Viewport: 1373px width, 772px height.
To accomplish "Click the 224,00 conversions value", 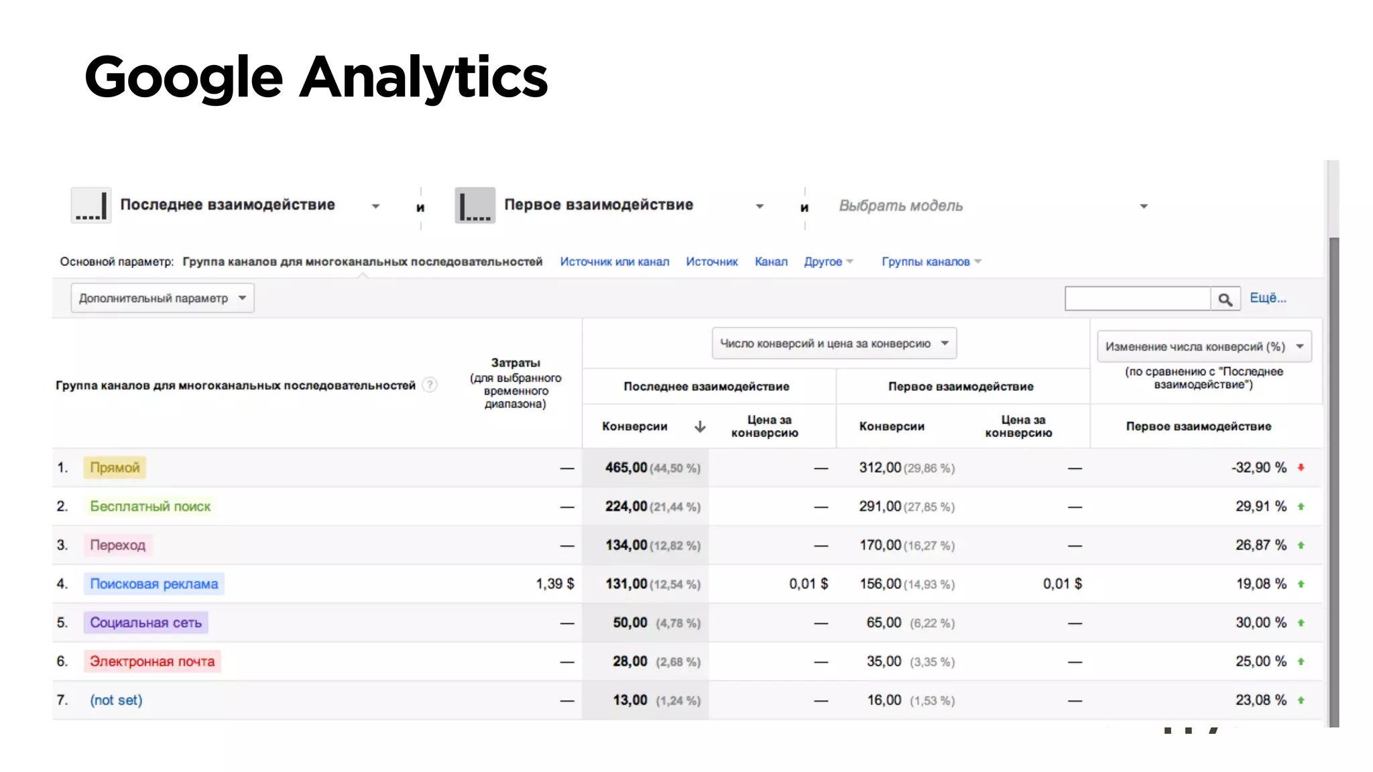I will coord(626,506).
